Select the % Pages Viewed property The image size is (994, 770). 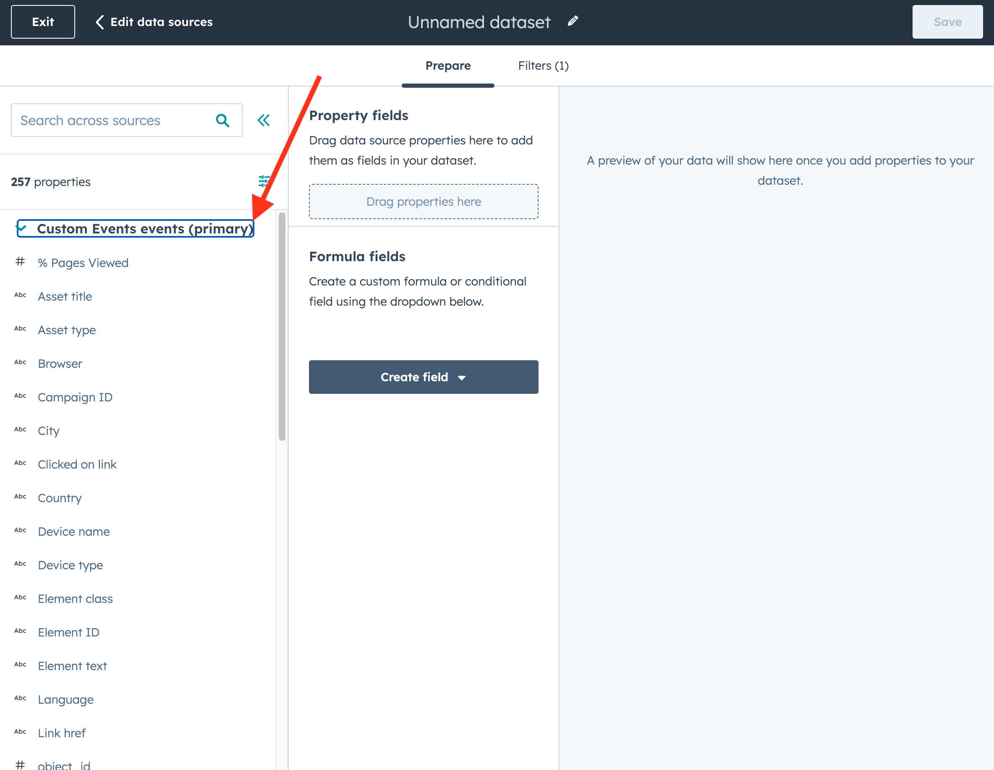83,263
